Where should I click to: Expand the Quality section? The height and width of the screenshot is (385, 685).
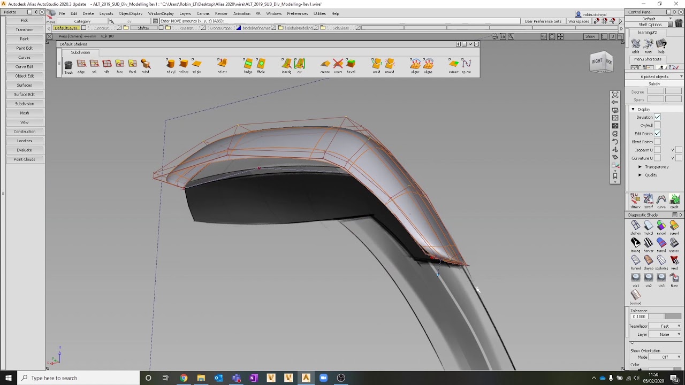click(640, 175)
